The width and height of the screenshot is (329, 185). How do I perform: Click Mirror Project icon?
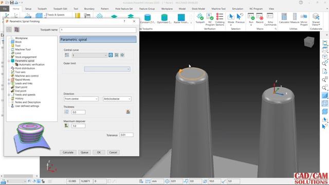(304, 20)
